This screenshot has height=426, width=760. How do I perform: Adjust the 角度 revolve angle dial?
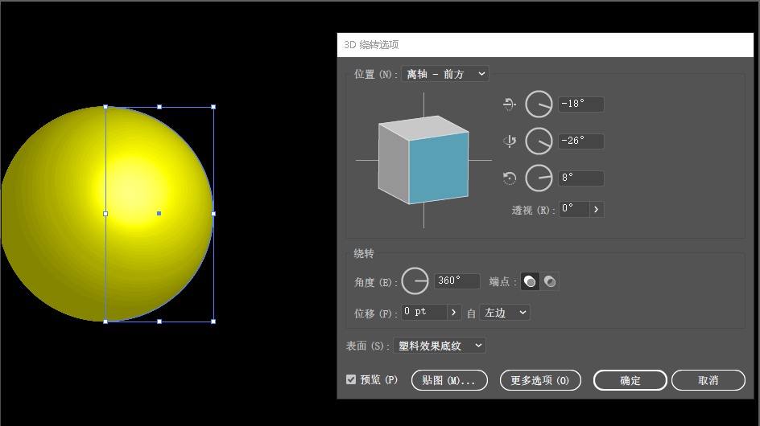pos(415,281)
